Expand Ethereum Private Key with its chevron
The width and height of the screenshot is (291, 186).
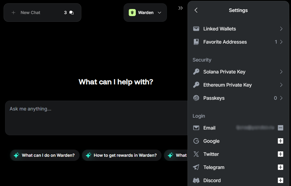[x=281, y=85]
